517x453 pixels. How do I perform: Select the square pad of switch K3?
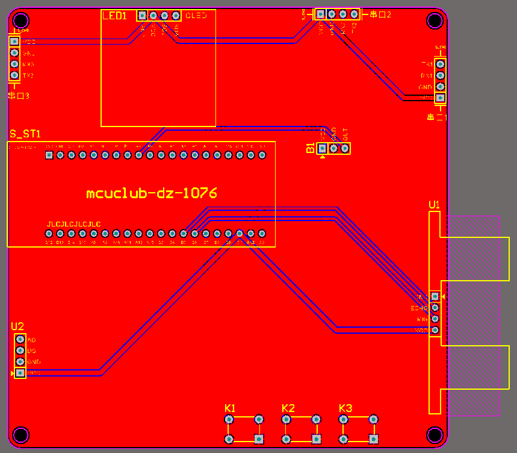[374, 439]
